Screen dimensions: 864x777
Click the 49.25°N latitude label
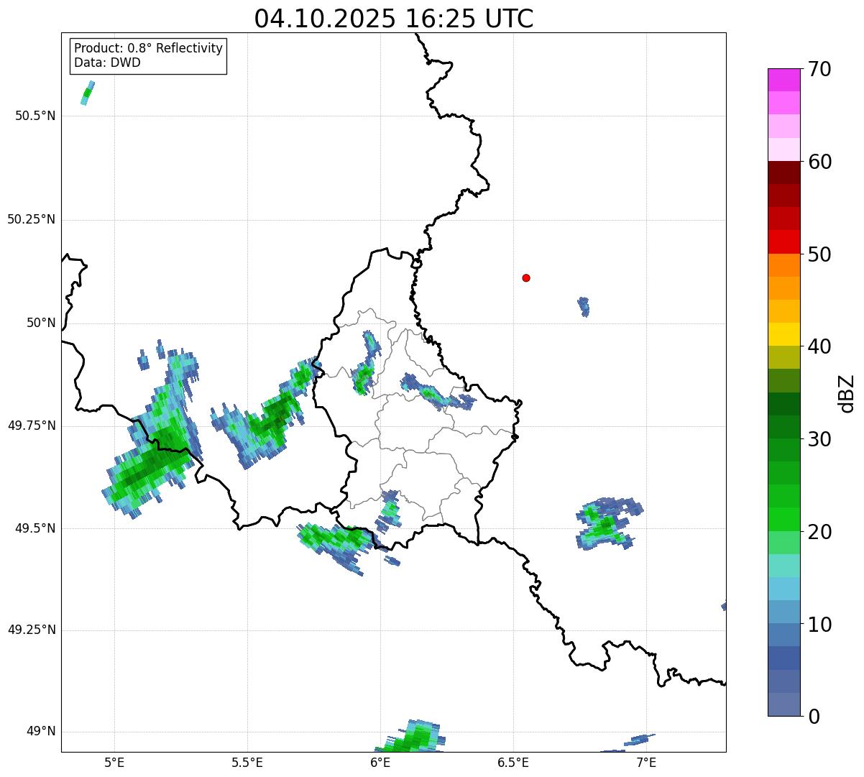tap(31, 630)
